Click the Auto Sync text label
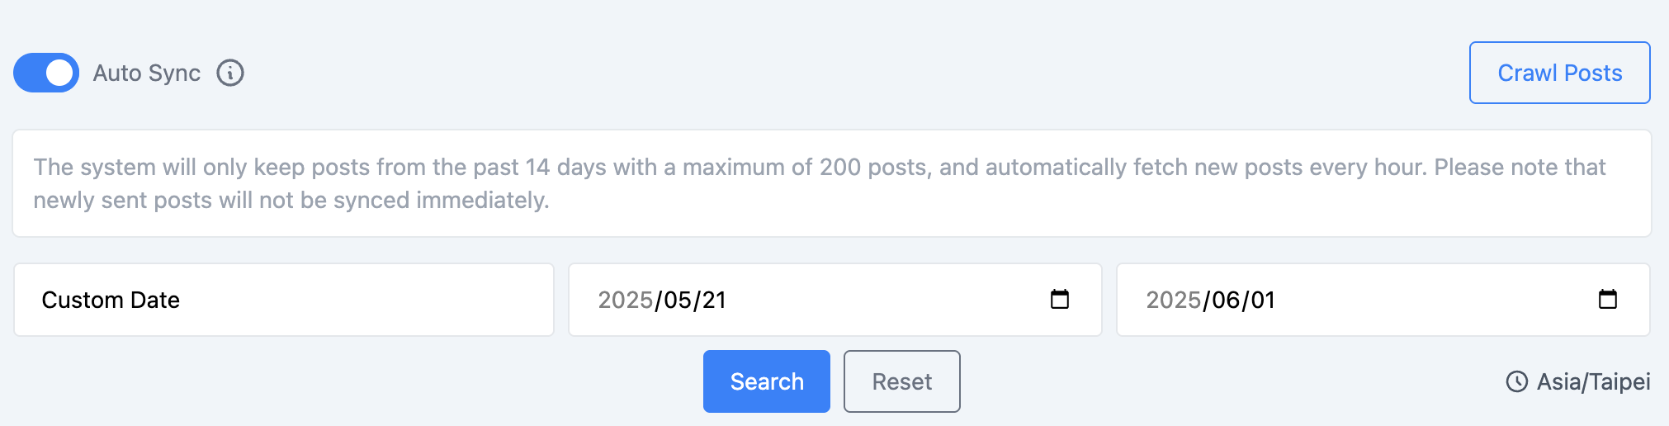This screenshot has width=1669, height=426. pyautogui.click(x=147, y=73)
